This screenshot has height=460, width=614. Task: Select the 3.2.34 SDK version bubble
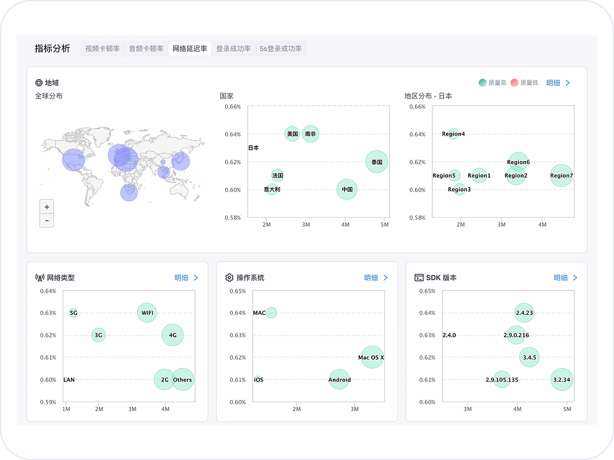[562, 379]
